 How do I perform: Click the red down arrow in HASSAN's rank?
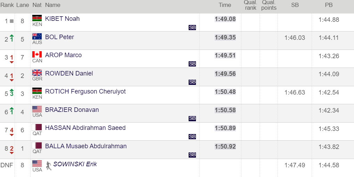pyautogui.click(x=12, y=135)
